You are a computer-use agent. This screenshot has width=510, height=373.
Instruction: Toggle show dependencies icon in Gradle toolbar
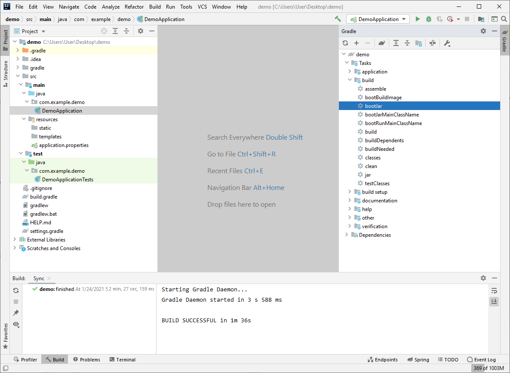click(418, 43)
